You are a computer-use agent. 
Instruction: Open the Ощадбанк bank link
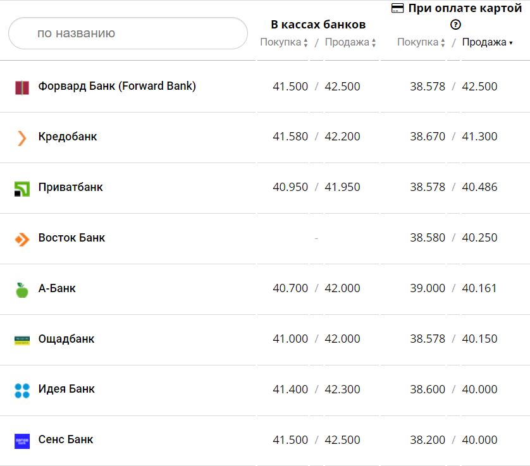tap(66, 339)
